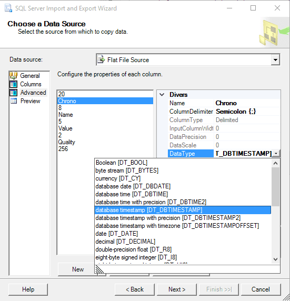
Task: Click the dropdown list scrollbar thumb
Action: pyautogui.click(x=275, y=187)
